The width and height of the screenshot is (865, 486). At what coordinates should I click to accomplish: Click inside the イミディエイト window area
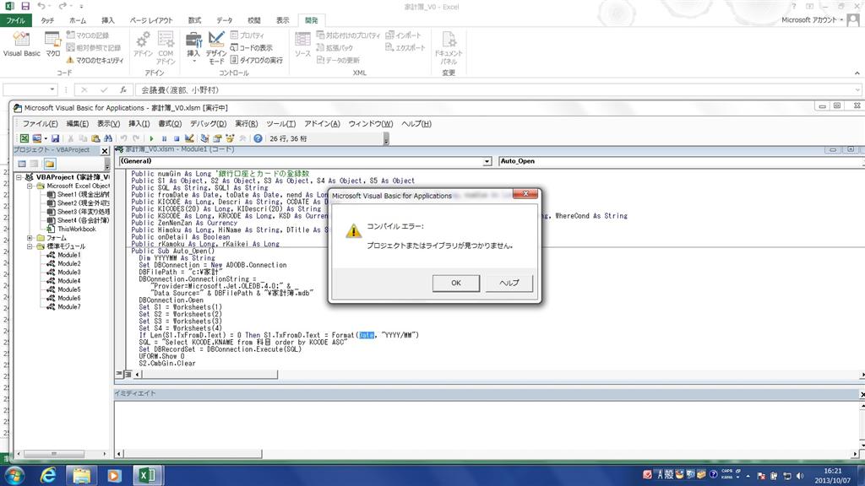tap(486, 424)
